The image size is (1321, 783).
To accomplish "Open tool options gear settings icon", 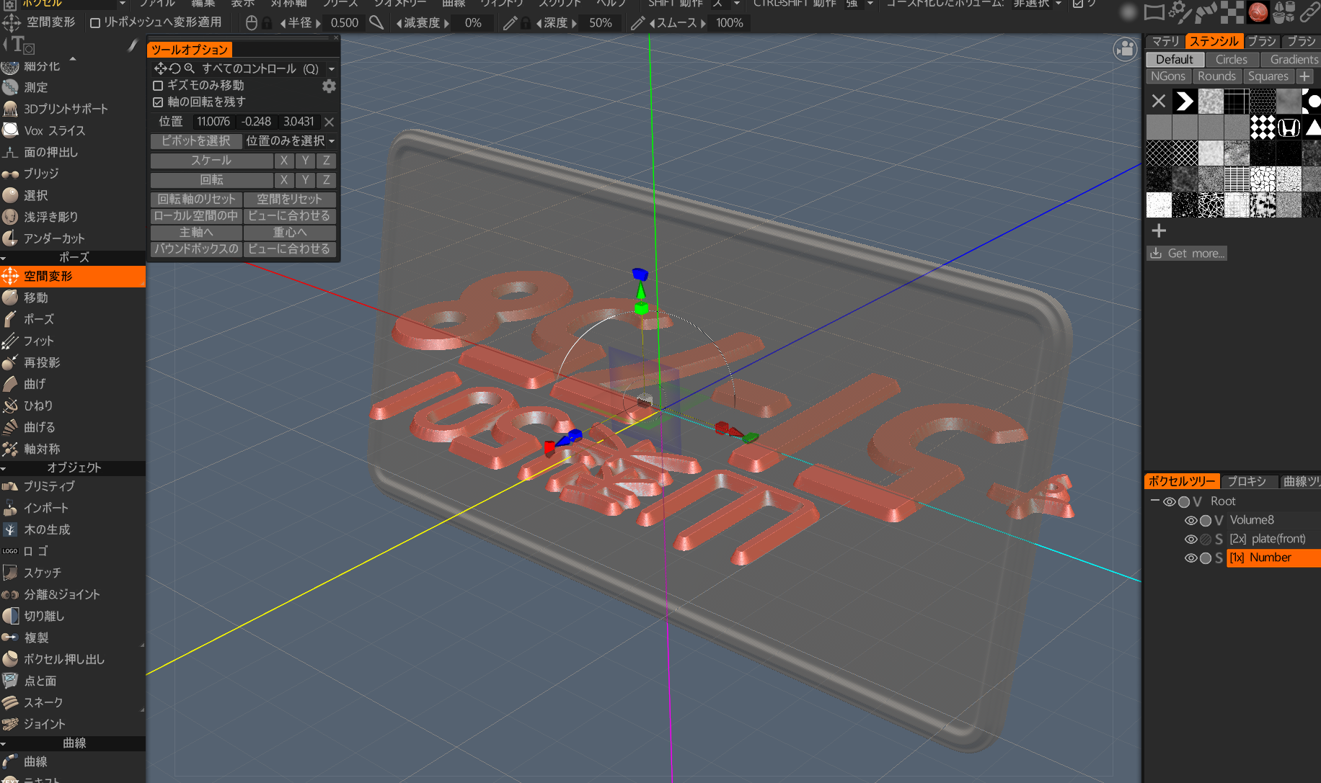I will (329, 86).
